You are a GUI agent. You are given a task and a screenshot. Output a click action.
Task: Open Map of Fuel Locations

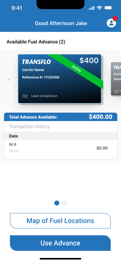point(60,221)
